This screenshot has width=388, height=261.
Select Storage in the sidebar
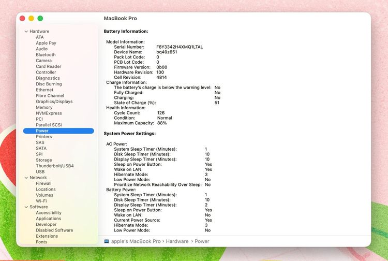click(x=44, y=160)
